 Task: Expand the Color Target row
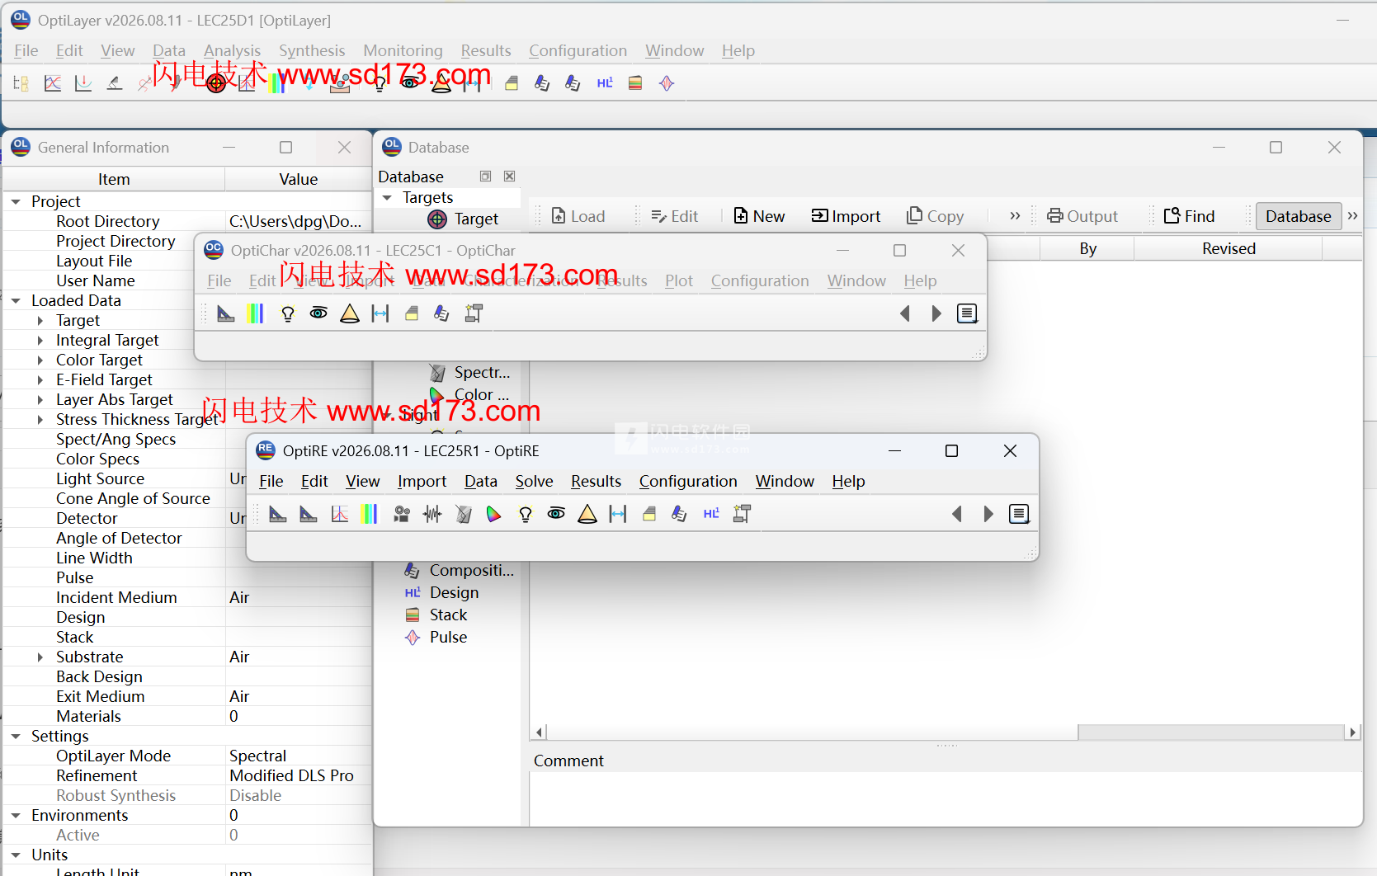[40, 360]
